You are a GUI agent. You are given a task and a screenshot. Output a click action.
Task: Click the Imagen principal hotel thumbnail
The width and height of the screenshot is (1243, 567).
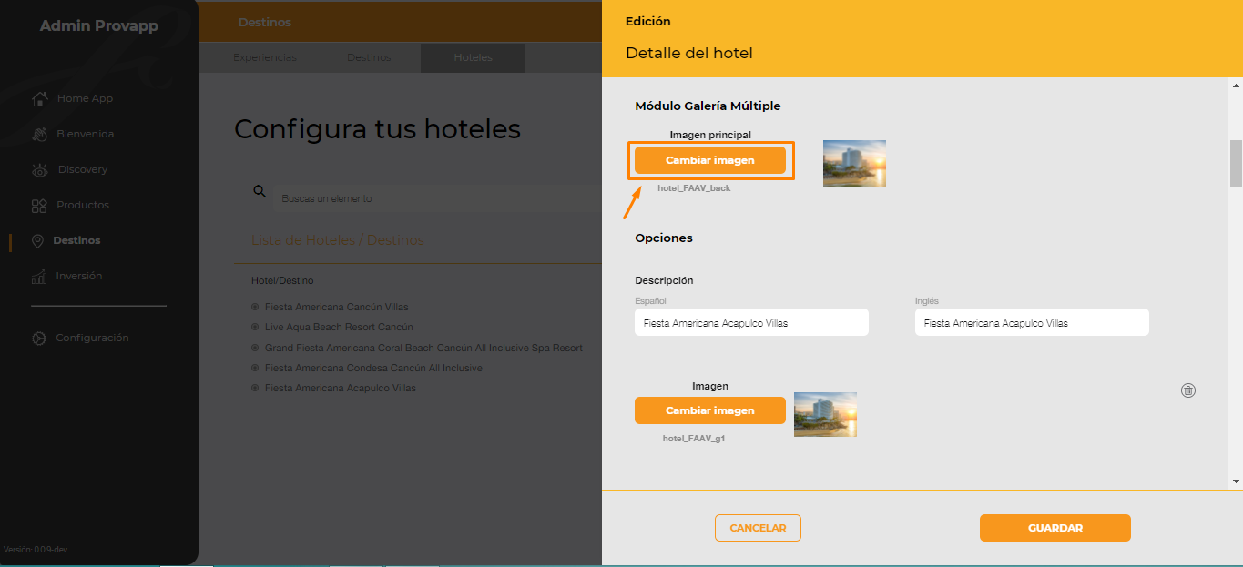(x=854, y=163)
